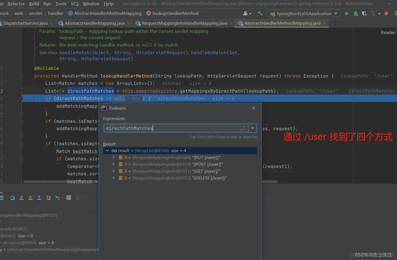
Task: Close the DispatcherServlet.java tab
Action: [51, 23]
